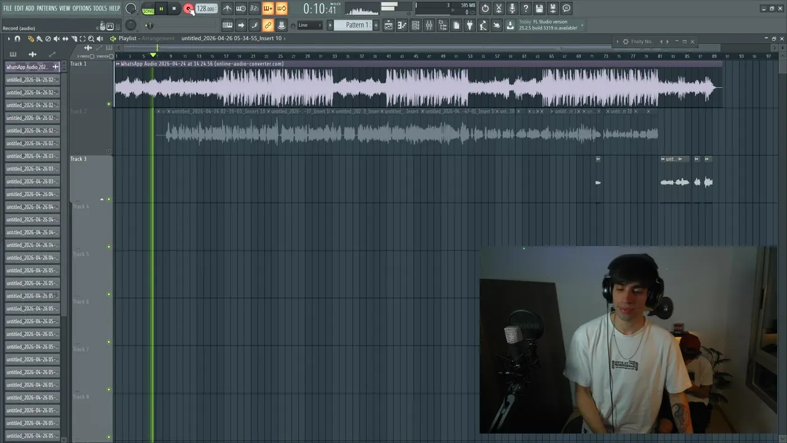
Task: Choose the Select tool in playlist toolbar
Action: coord(82,38)
